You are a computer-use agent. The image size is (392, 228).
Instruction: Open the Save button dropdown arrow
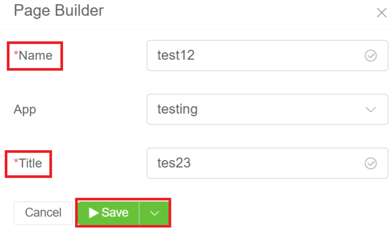coord(154,213)
